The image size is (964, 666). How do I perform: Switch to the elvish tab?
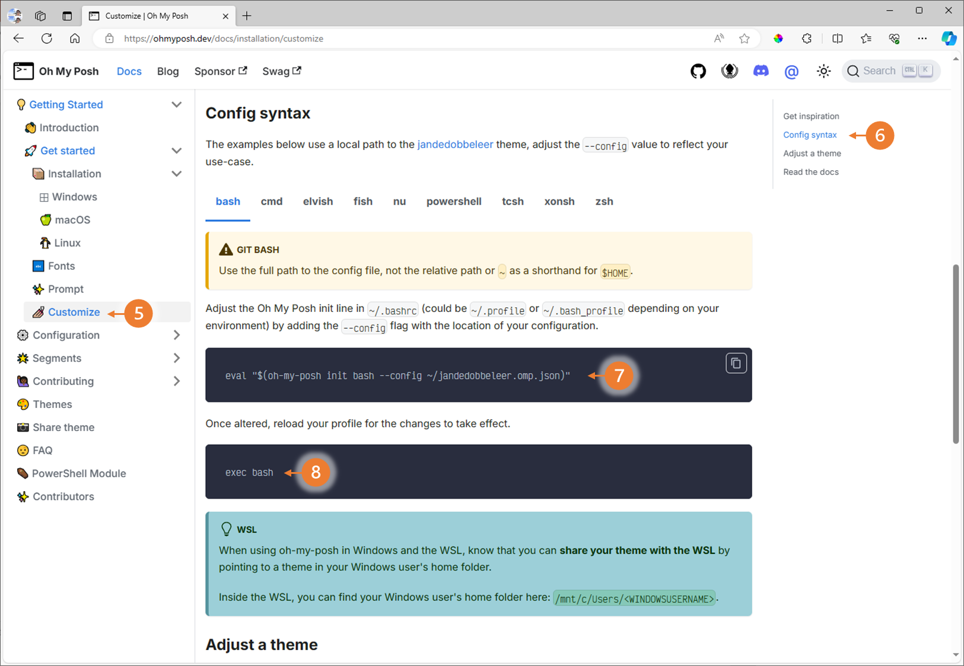(318, 202)
